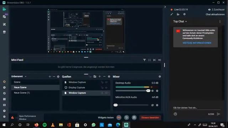This screenshot has width=228, height=128.
Task: Open the App Store sidebar icon
Action: (x=4, y=32)
